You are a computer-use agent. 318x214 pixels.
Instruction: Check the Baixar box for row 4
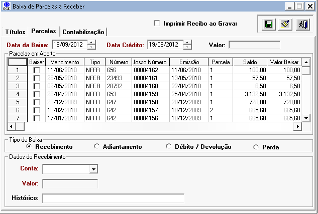pyautogui.click(x=36, y=94)
